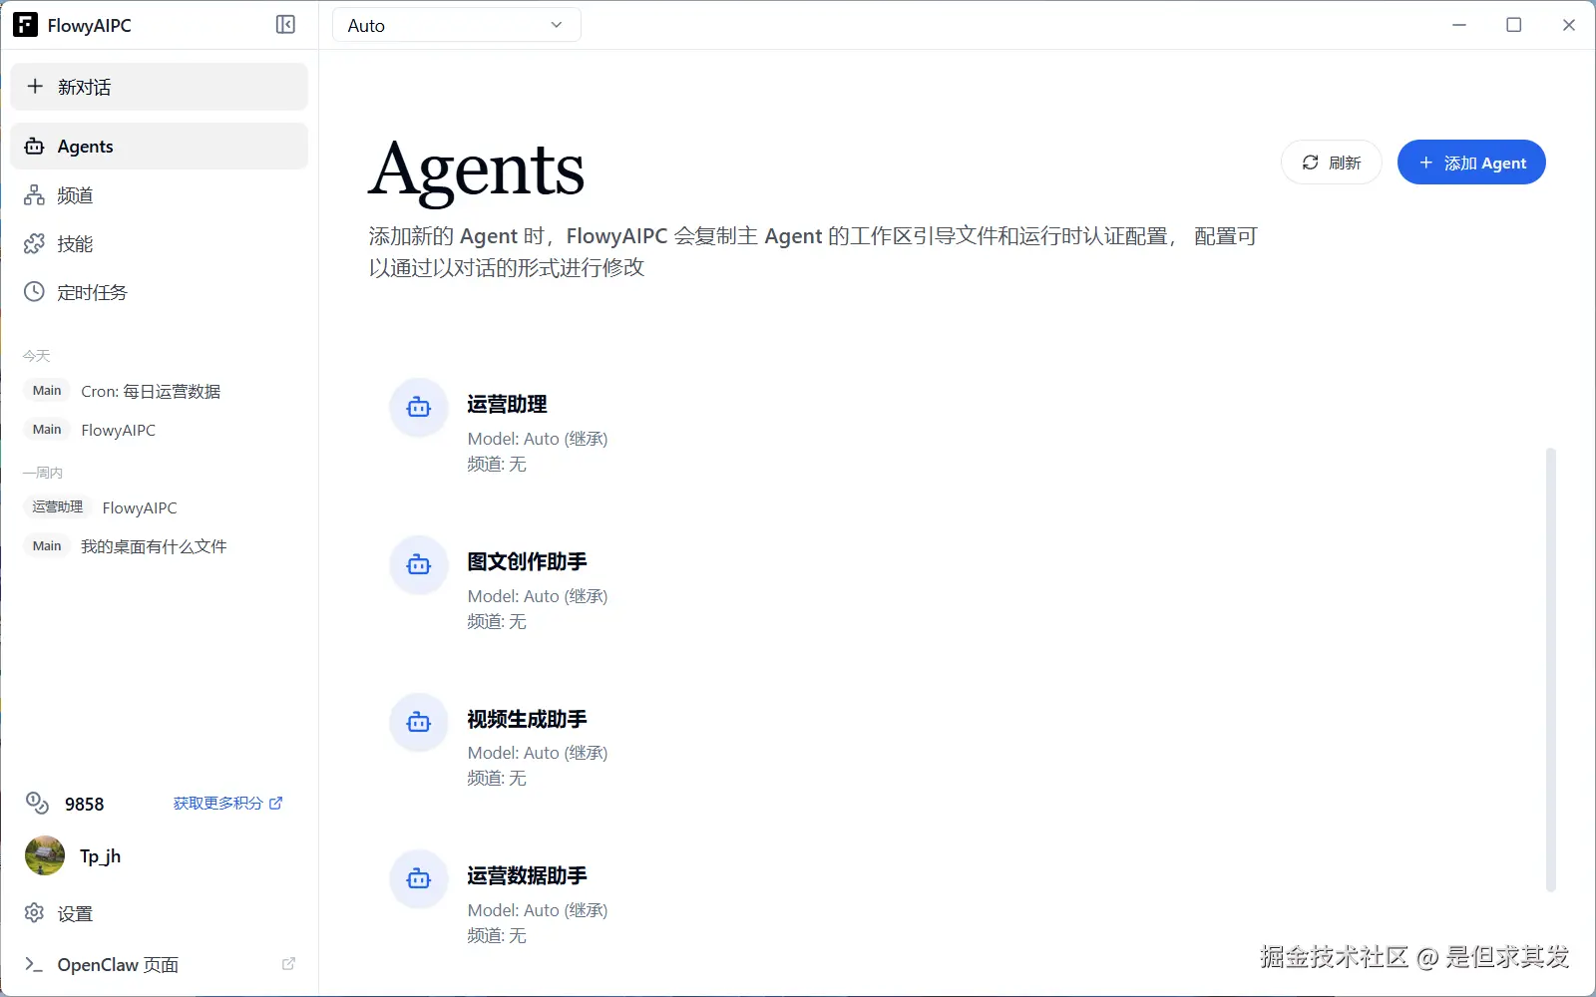
Task: Click the 运营数据助手 agent icon
Action: pos(418,878)
